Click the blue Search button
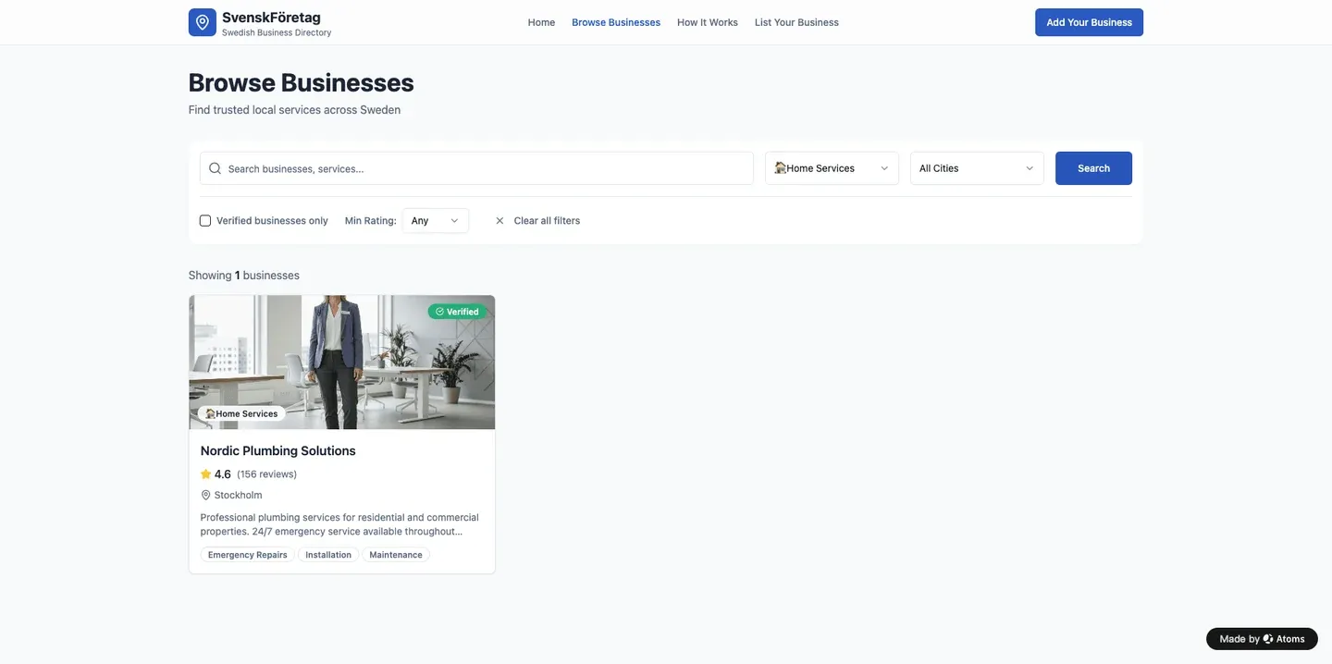Image resolution: width=1332 pixels, height=664 pixels. point(1093,168)
